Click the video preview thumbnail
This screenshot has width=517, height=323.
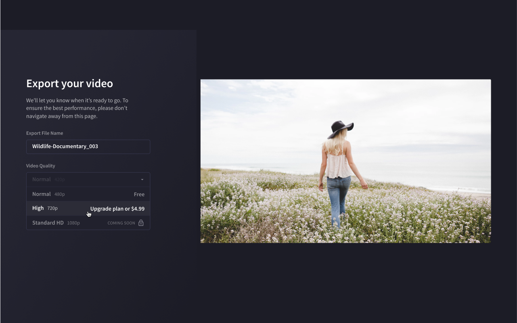[345, 161]
